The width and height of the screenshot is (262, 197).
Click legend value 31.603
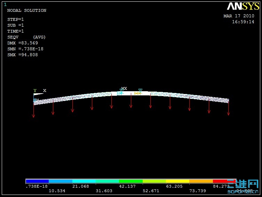point(104,191)
